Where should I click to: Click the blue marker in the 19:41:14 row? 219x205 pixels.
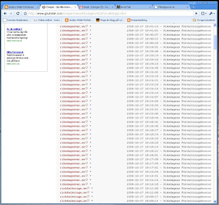click(x=90, y=26)
